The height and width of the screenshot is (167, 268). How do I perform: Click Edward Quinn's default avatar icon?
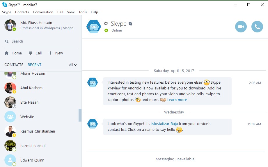(x=10, y=160)
